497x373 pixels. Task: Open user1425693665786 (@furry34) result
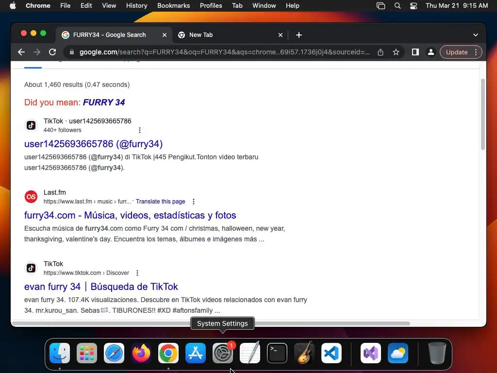[x=94, y=144]
